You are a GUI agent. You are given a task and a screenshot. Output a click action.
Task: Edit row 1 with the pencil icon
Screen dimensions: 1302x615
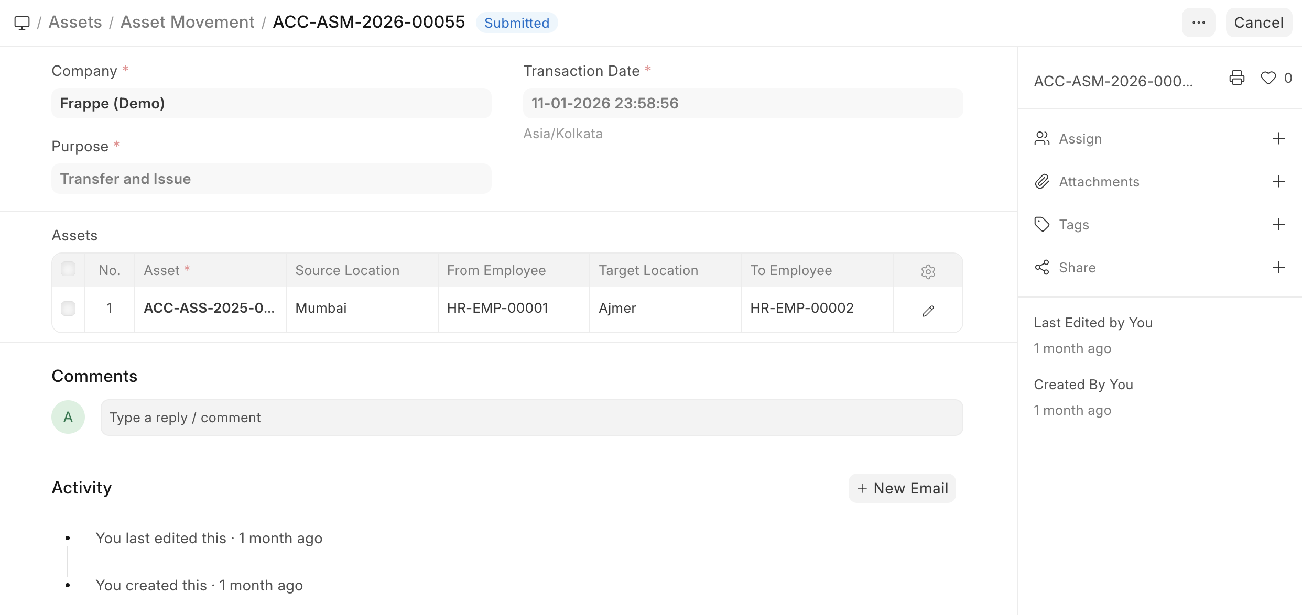(x=928, y=311)
